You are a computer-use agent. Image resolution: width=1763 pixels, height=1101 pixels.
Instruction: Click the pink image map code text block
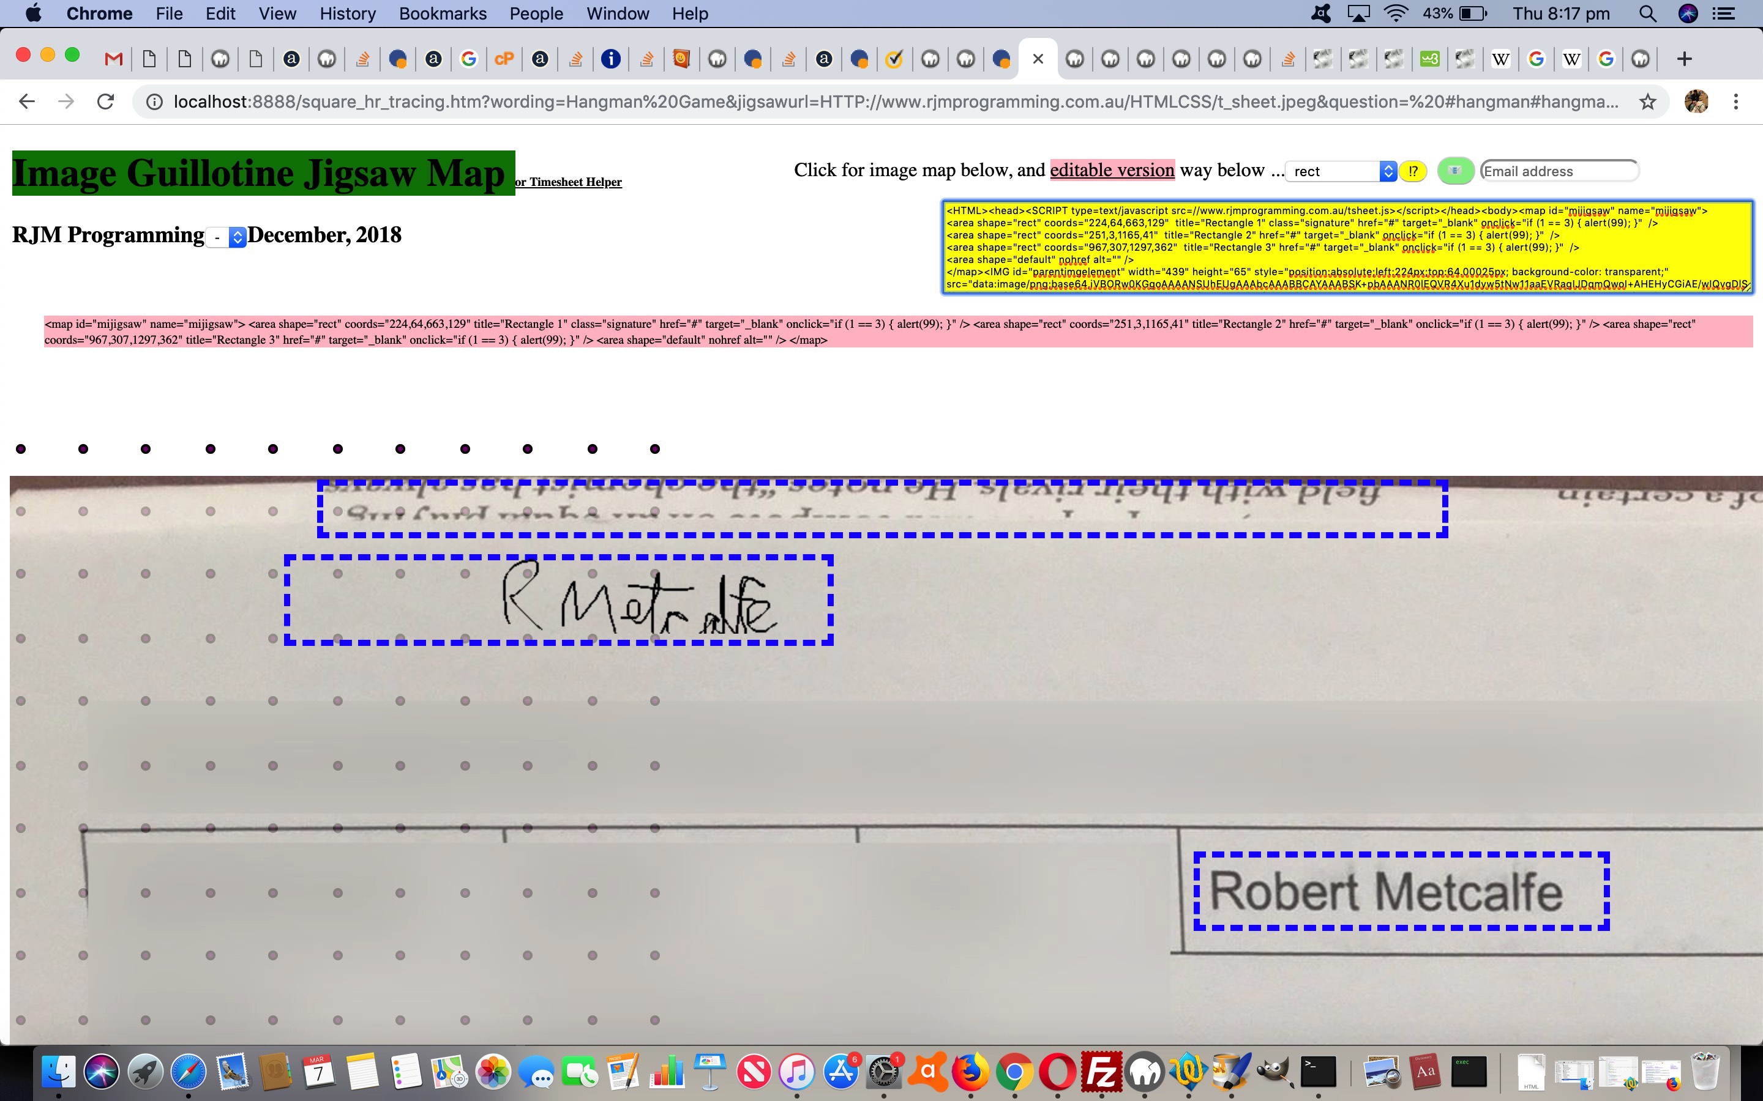click(898, 332)
